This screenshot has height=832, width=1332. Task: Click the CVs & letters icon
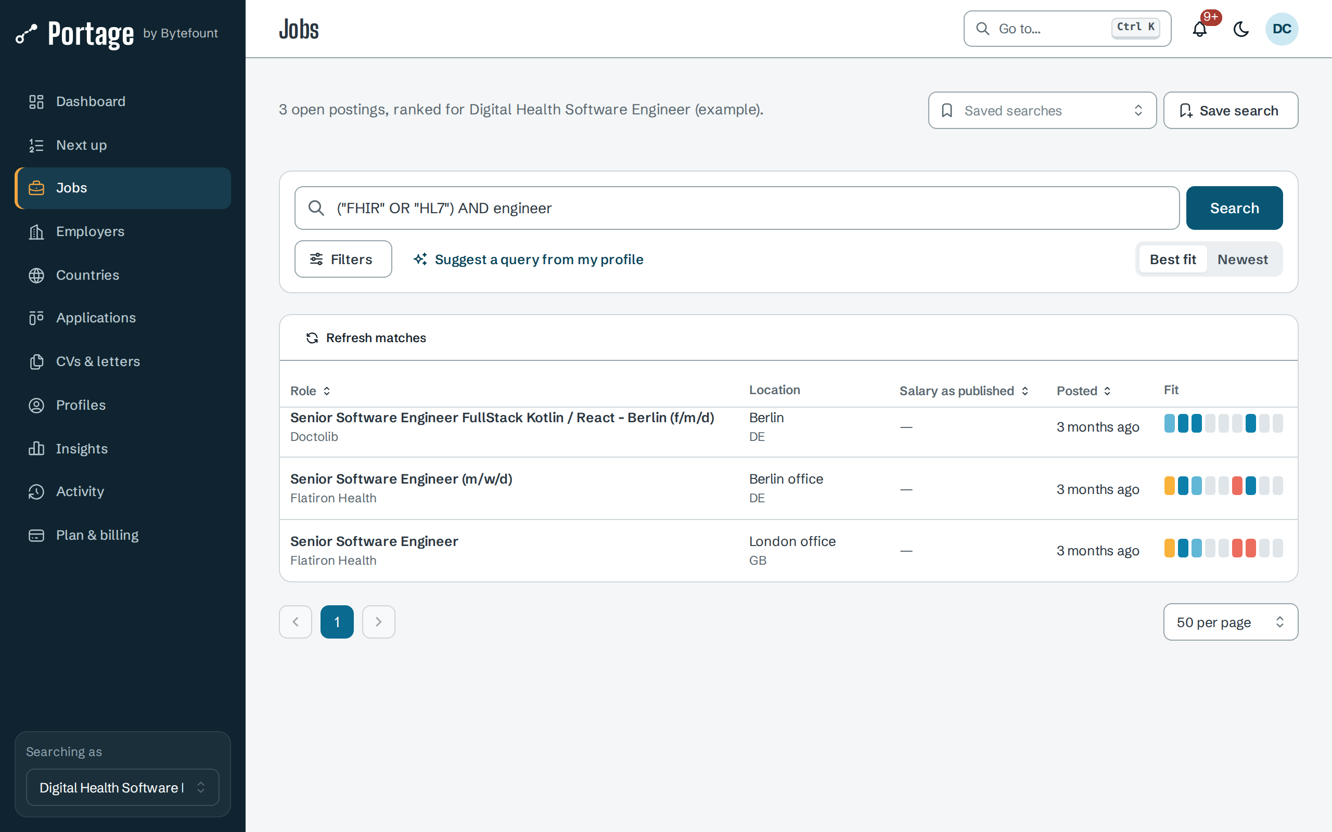(x=36, y=361)
